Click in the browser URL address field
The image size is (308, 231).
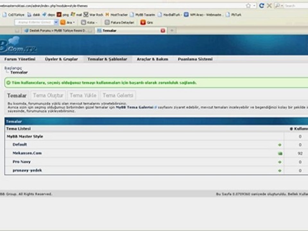[x=122, y=6]
